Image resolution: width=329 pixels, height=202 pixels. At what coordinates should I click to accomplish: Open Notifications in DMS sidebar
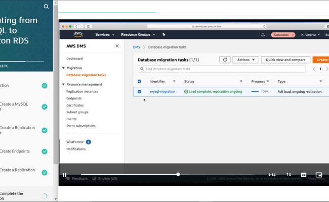tap(76, 149)
